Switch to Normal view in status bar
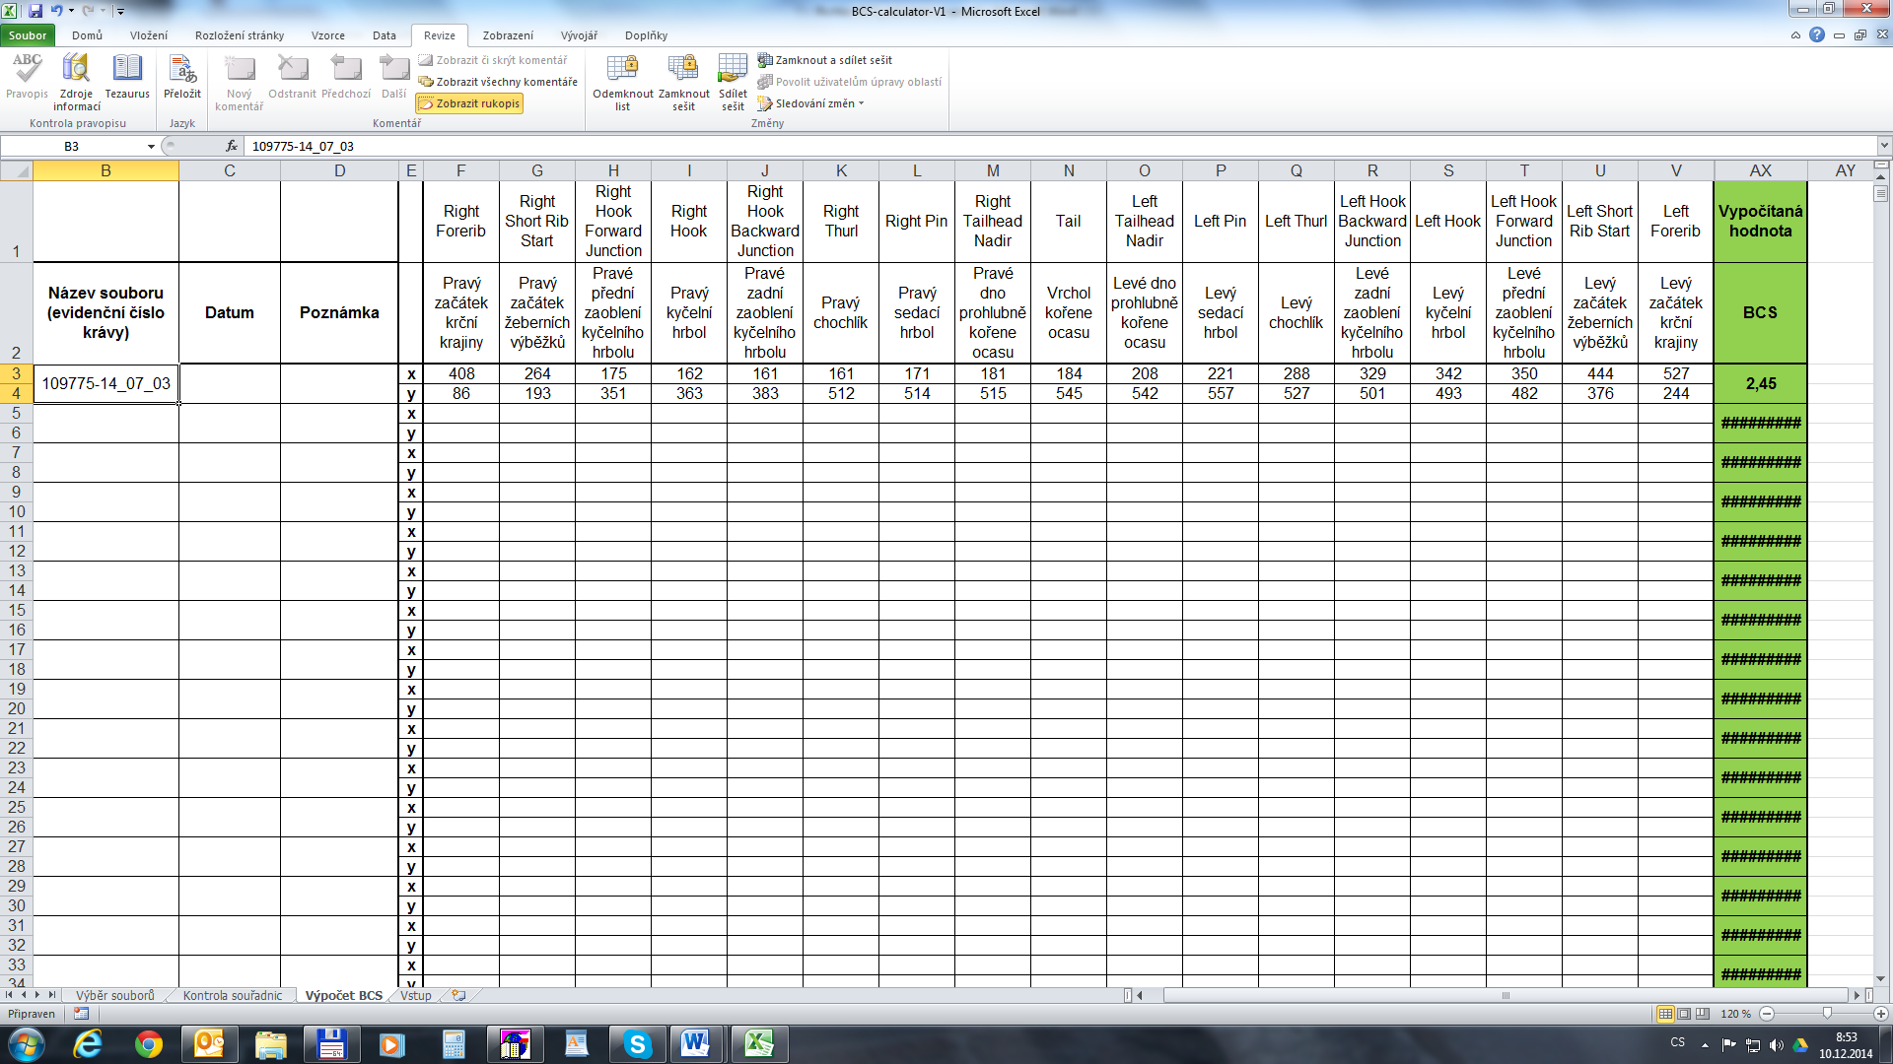 (1665, 1013)
